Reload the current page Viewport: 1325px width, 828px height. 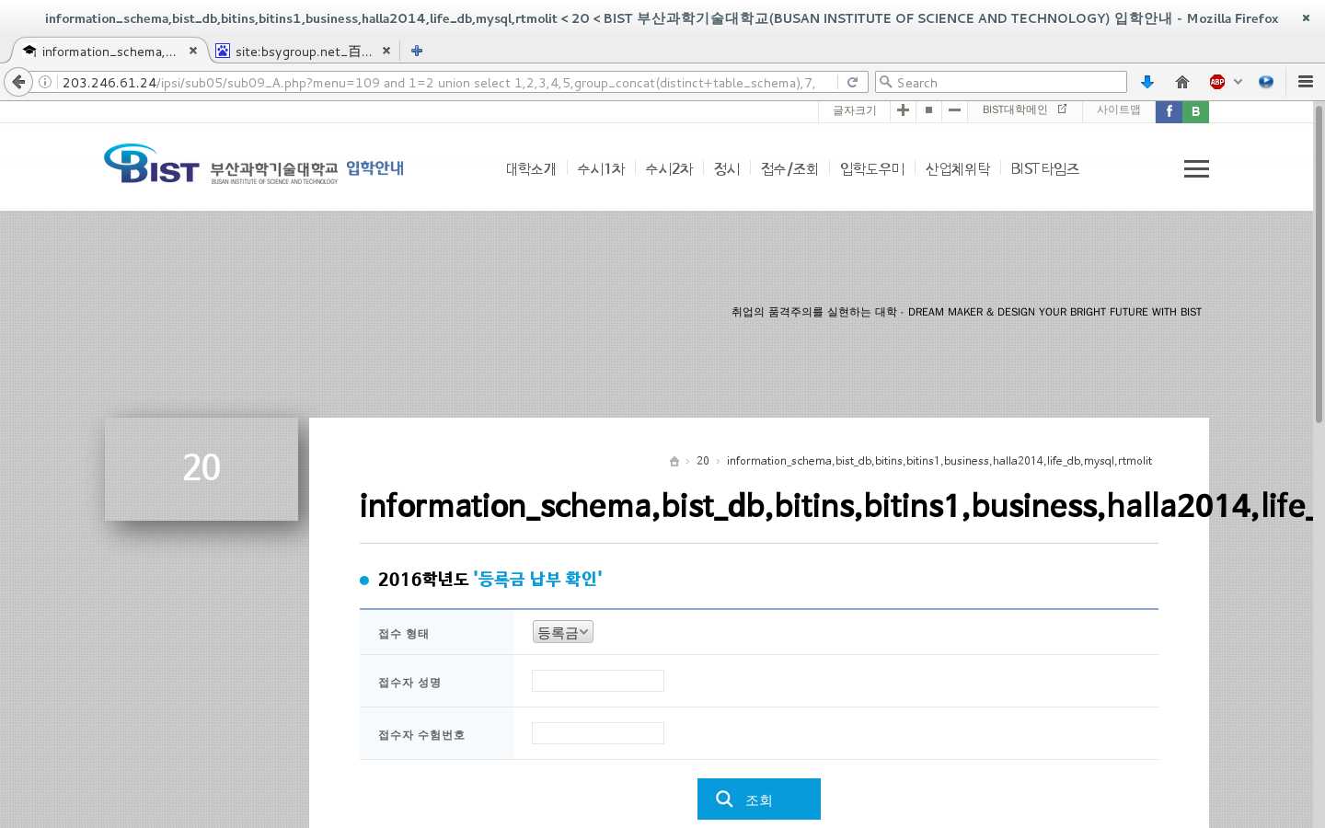pos(852,82)
